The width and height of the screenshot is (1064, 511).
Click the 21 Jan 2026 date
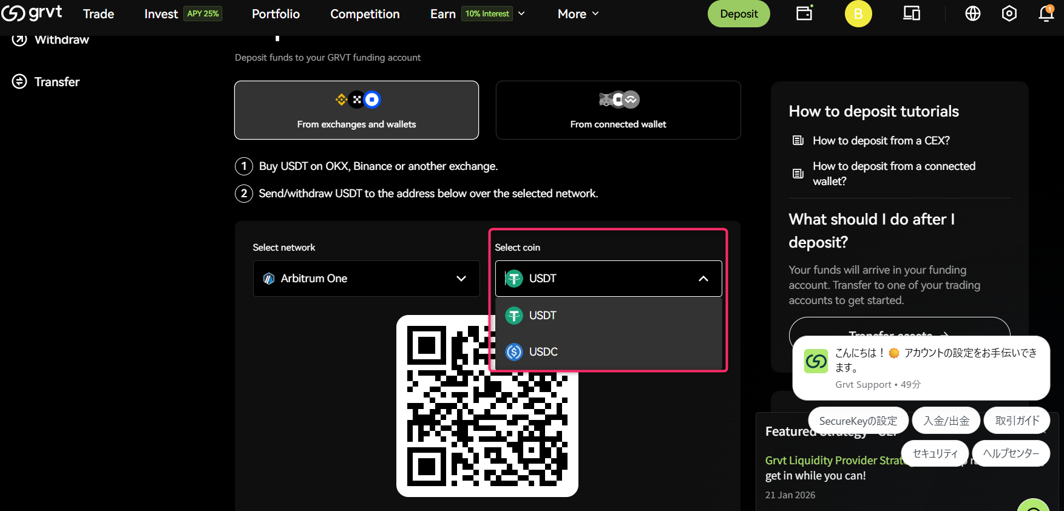[790, 495]
